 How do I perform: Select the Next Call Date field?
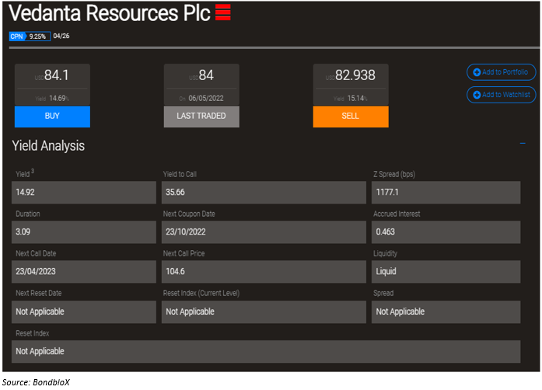tap(84, 272)
